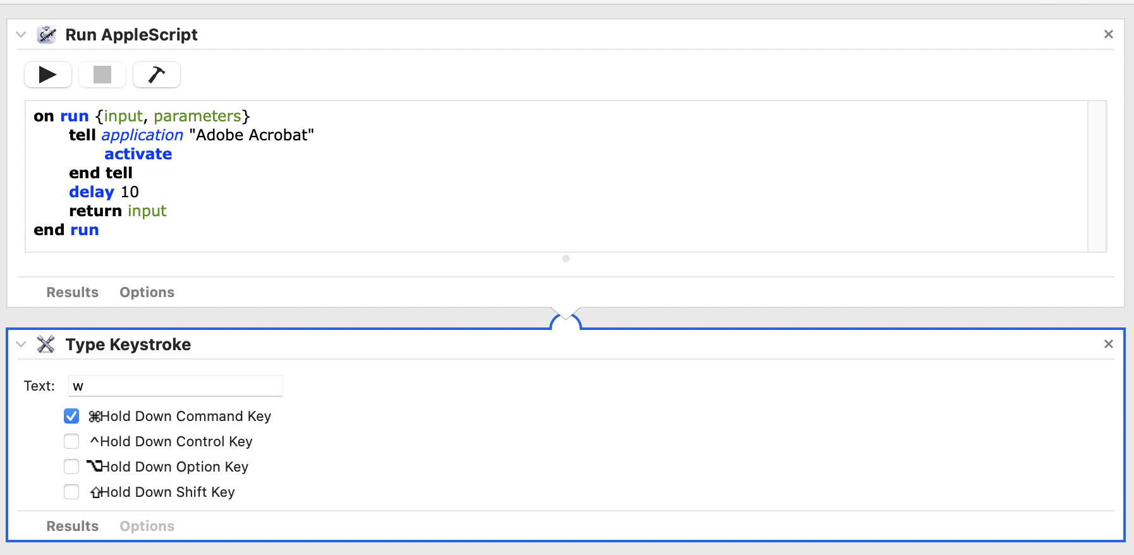The image size is (1134, 555).
Task: Click the Run AppleScript action icon
Action: click(47, 35)
